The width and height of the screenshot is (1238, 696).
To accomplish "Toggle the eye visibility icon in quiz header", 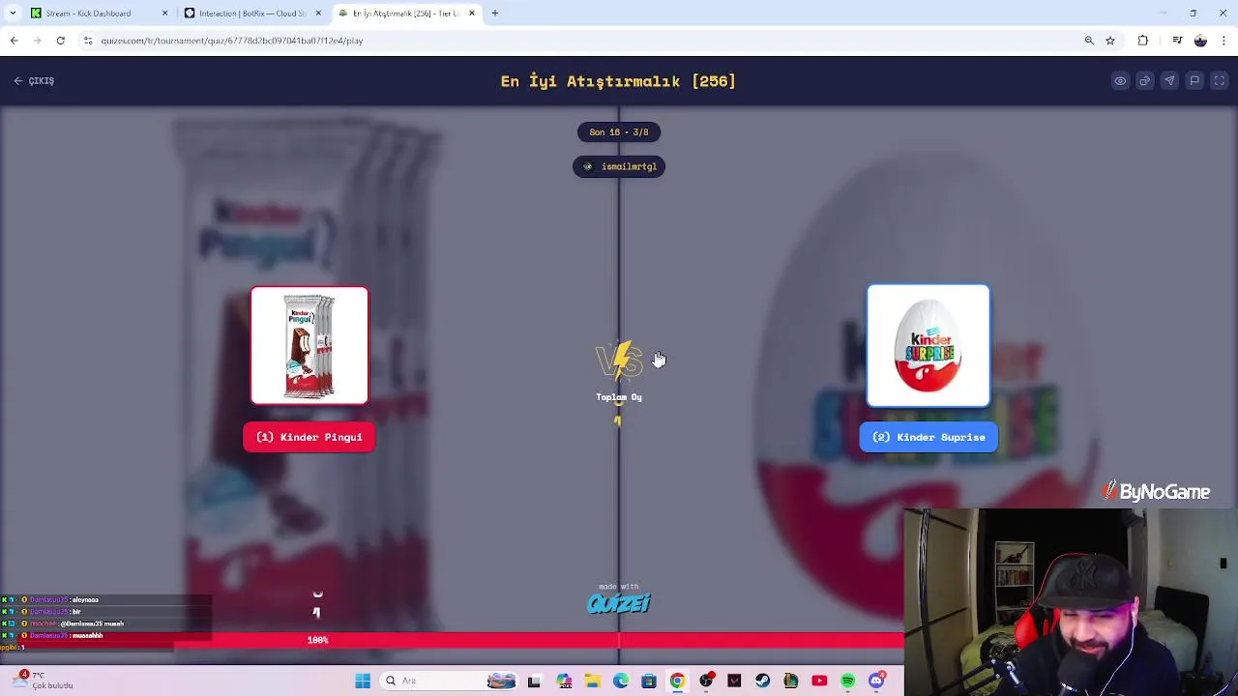I will [x=1120, y=81].
